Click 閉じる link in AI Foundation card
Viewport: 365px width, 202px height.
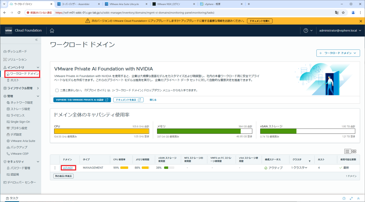click(153, 100)
